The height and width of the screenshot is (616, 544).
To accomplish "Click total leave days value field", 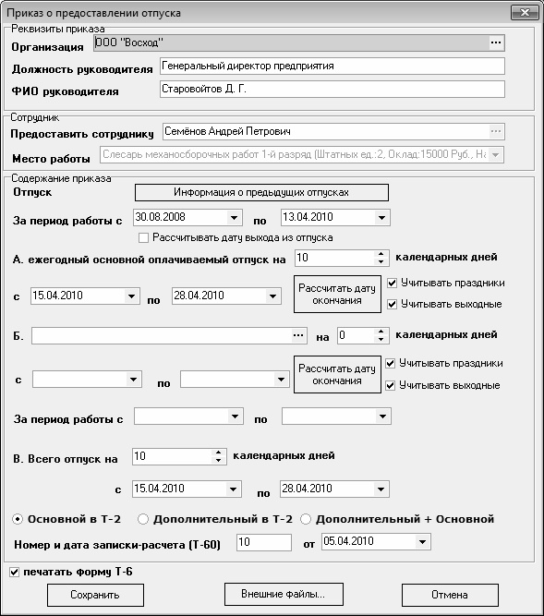I will click(x=173, y=456).
